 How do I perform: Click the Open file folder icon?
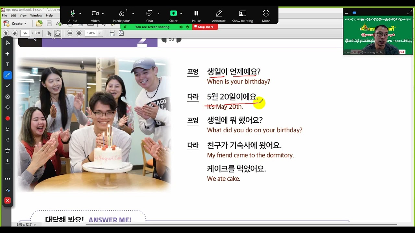click(39, 24)
